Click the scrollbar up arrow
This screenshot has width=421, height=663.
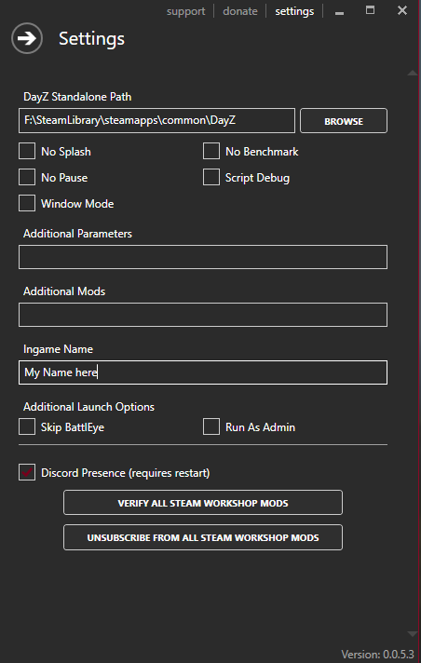pos(413,74)
